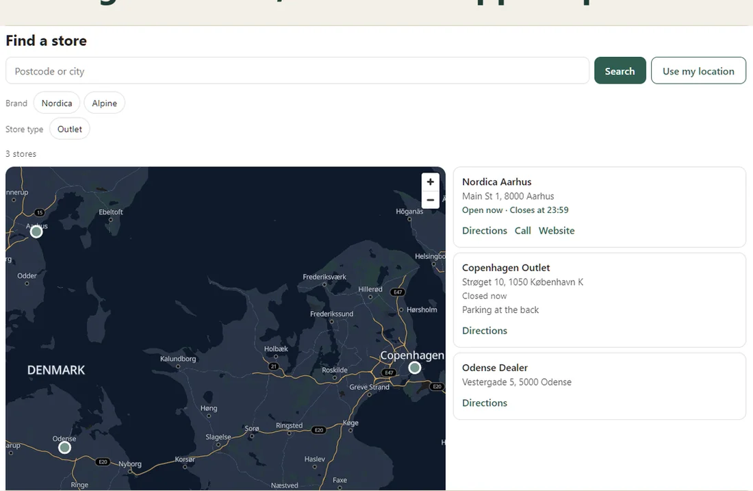Image resolution: width=753 pixels, height=491 pixels.
Task: Select the Odense Dealer store name
Action: 495,368
